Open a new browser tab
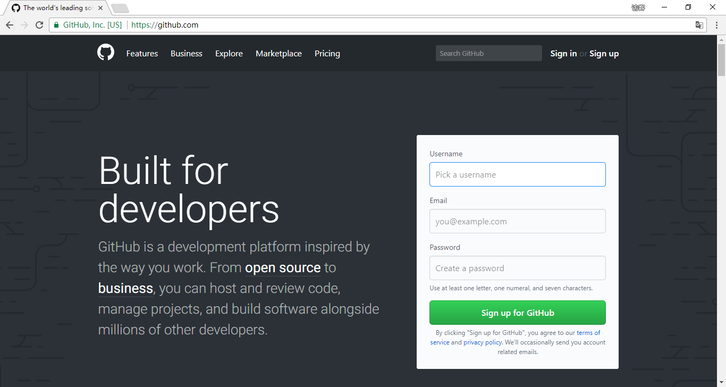This screenshot has height=387, width=726. 120,7
